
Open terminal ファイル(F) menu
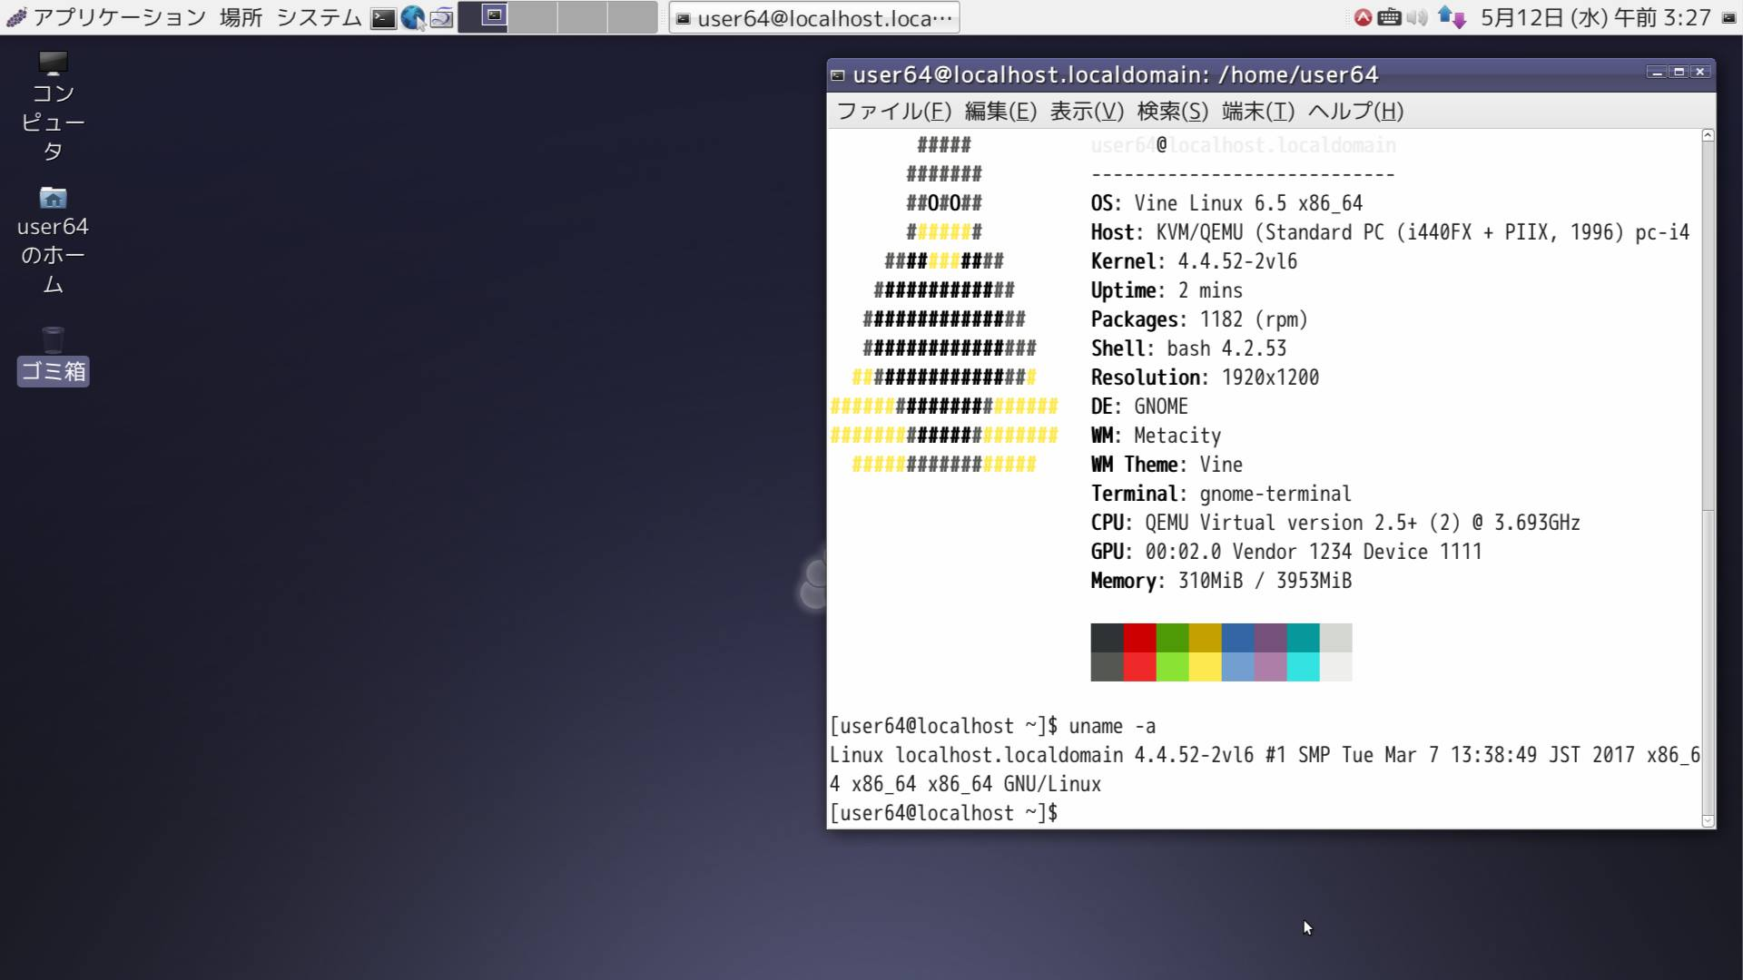click(x=892, y=112)
